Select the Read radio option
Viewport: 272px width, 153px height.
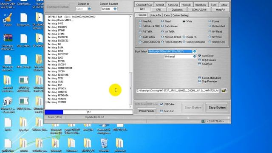point(166,21)
